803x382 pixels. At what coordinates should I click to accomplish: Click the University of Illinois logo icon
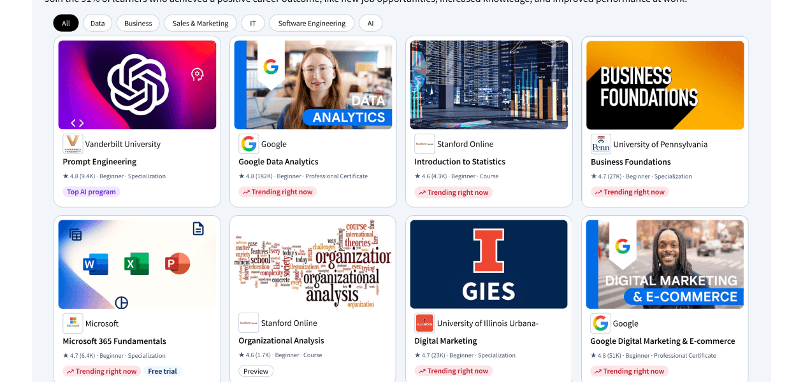(x=424, y=323)
